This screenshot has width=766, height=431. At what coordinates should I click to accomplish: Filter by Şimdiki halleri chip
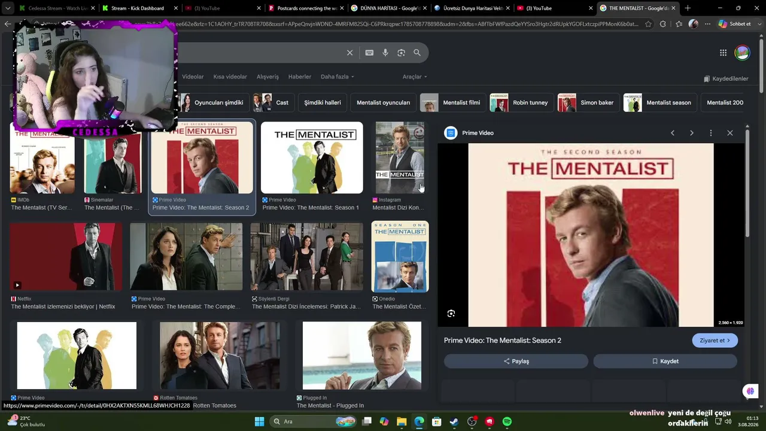coord(323,102)
